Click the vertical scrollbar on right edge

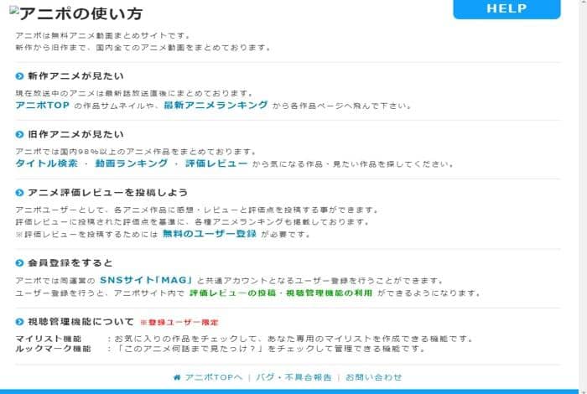click(583, 194)
